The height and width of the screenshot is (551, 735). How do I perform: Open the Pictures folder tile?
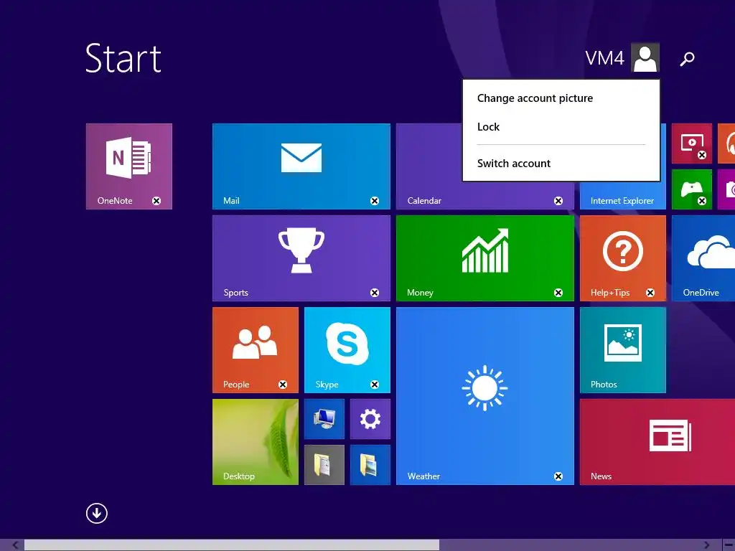[370, 465]
